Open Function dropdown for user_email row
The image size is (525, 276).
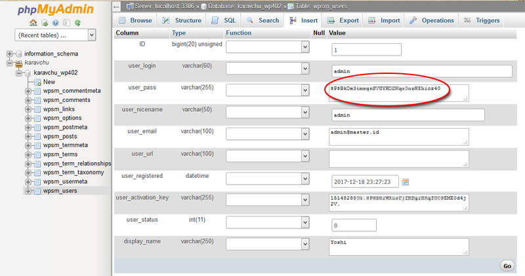click(268, 134)
